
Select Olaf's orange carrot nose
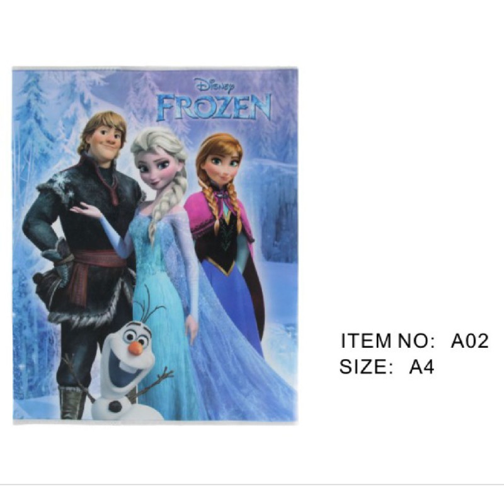click(136, 348)
